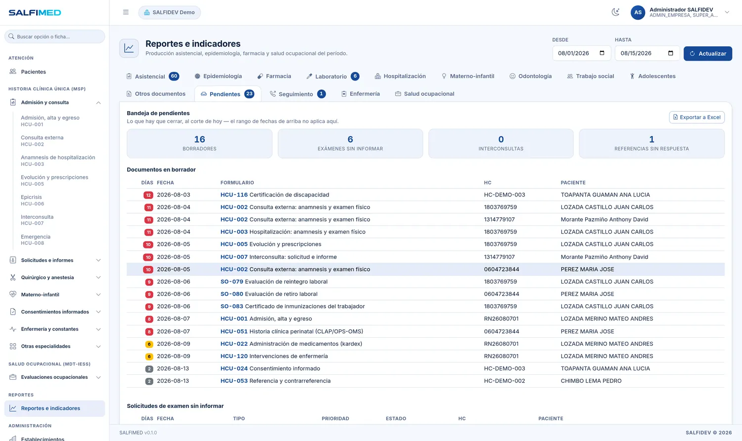
Task: Focus the Buscar opción o ficha search box
Action: 54,37
